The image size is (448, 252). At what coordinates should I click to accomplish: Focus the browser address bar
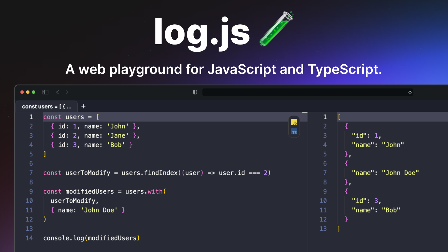point(308,92)
